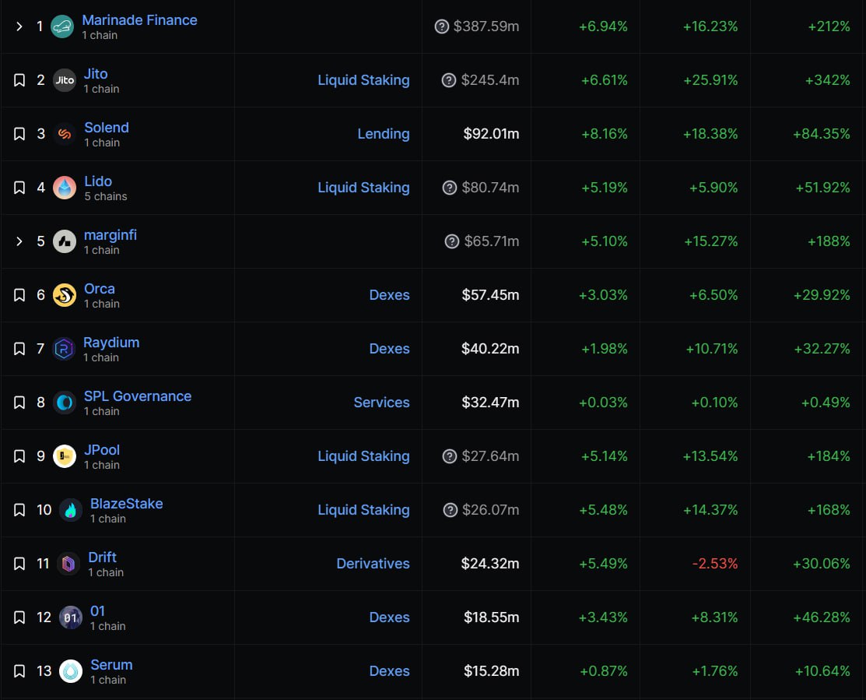Click the Drift logo icon
866x700 pixels.
click(x=68, y=564)
